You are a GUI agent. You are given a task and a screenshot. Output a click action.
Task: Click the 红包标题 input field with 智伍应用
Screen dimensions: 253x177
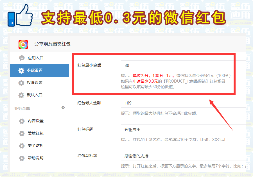[183, 130]
